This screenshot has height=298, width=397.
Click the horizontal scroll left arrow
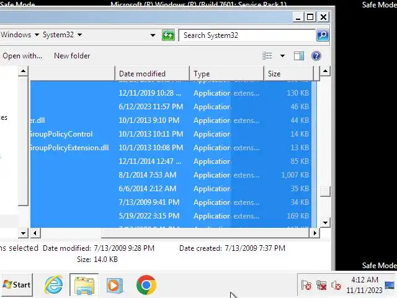35,233
